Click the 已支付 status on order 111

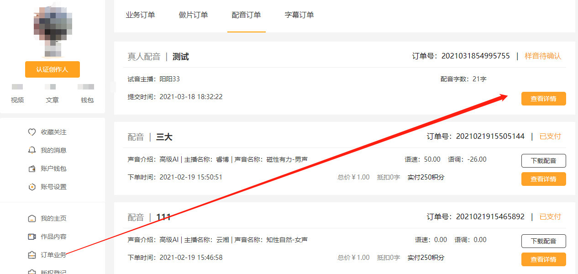tap(550, 216)
